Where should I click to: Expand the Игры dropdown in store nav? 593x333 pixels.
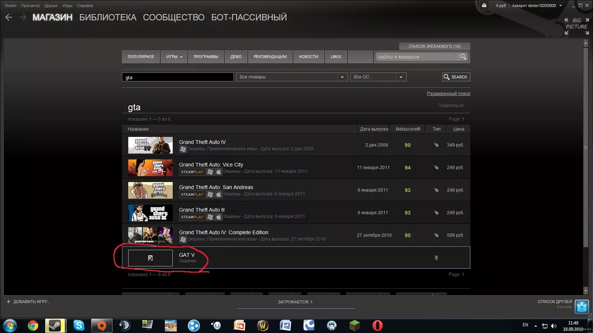point(174,57)
